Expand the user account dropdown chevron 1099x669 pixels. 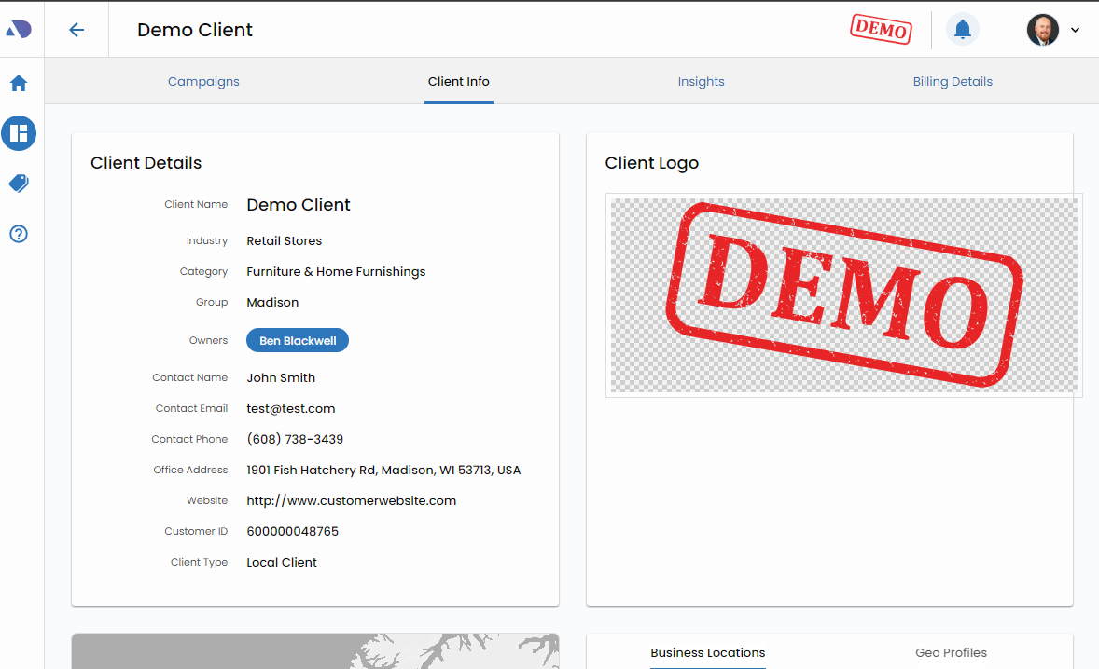[1075, 30]
